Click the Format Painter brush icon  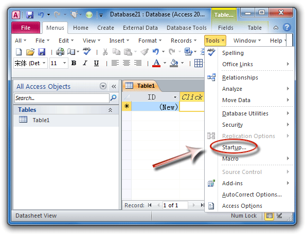(x=145, y=52)
